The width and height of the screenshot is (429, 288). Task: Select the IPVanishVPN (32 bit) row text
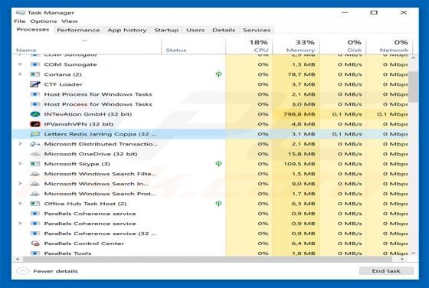point(79,124)
